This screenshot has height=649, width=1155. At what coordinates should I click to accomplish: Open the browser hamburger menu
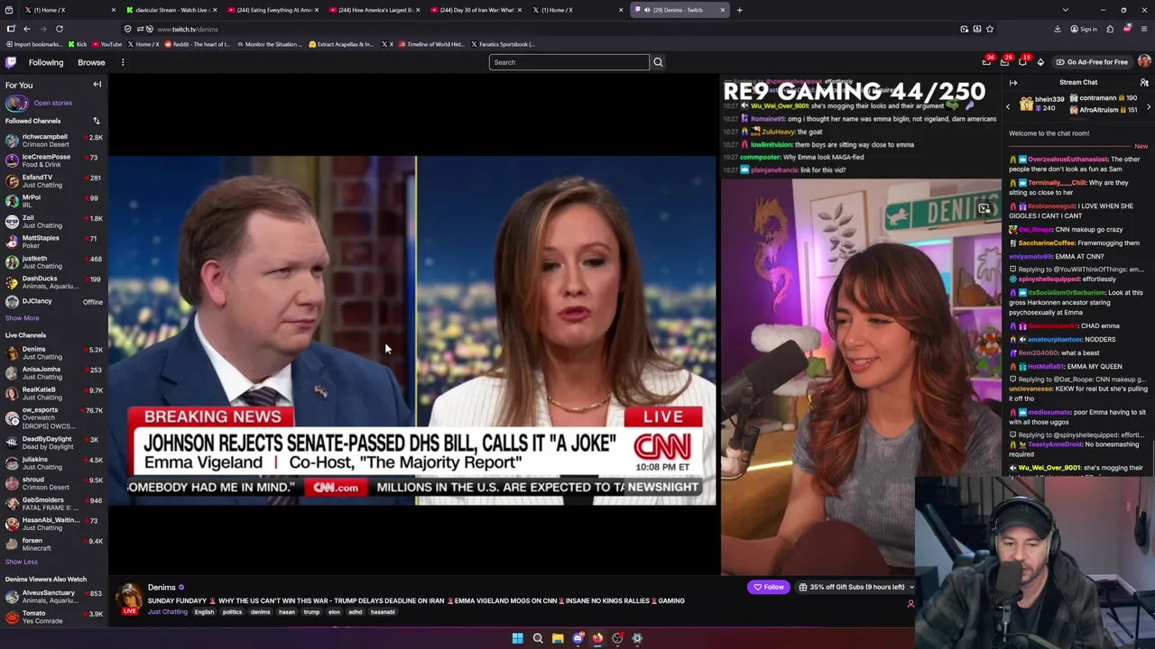(1144, 29)
